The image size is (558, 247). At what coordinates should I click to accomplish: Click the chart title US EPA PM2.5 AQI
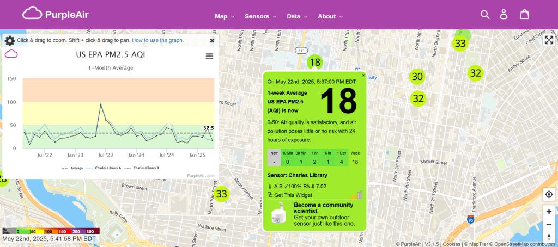click(111, 55)
